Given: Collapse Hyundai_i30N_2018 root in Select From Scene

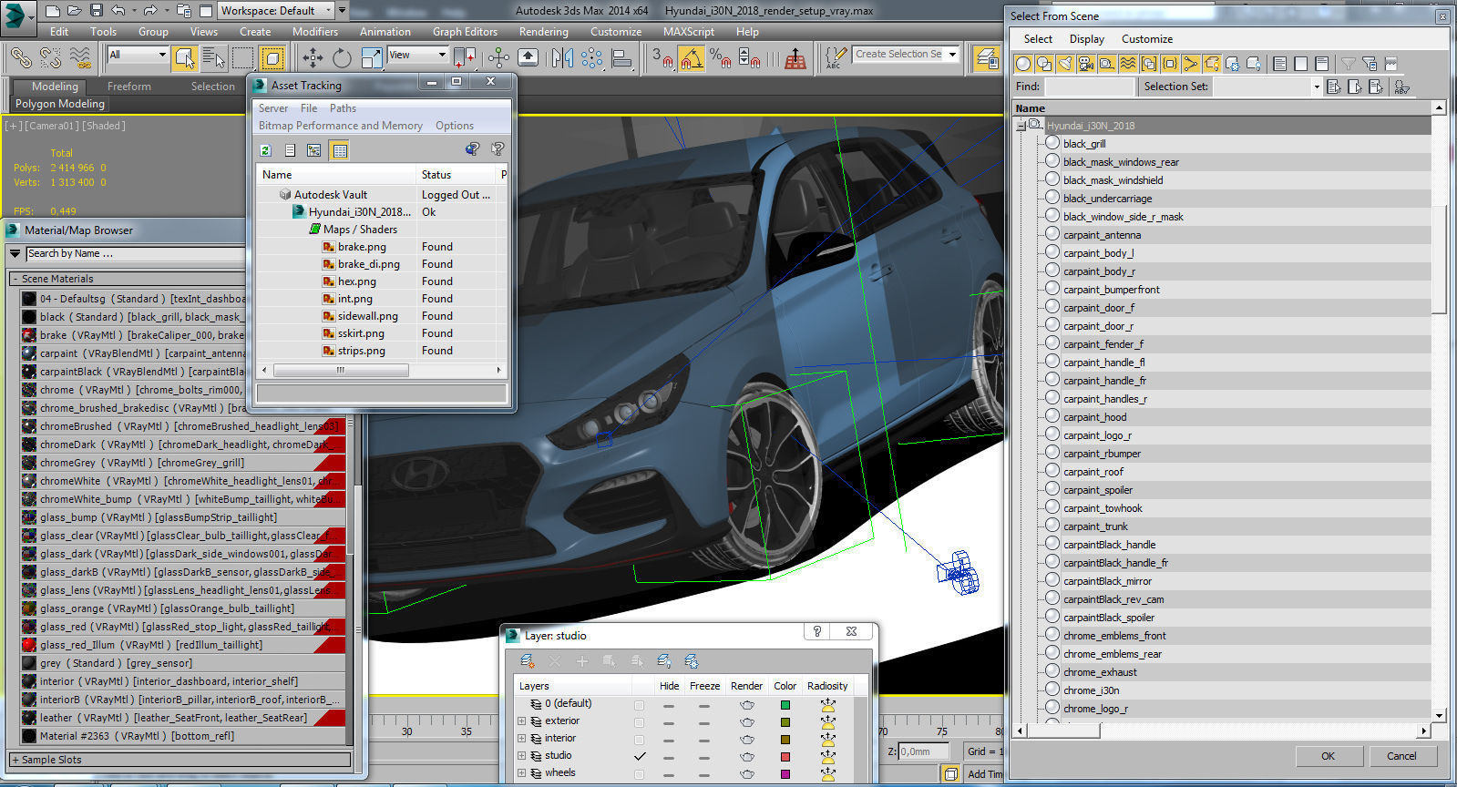Looking at the screenshot, I should point(1021,125).
